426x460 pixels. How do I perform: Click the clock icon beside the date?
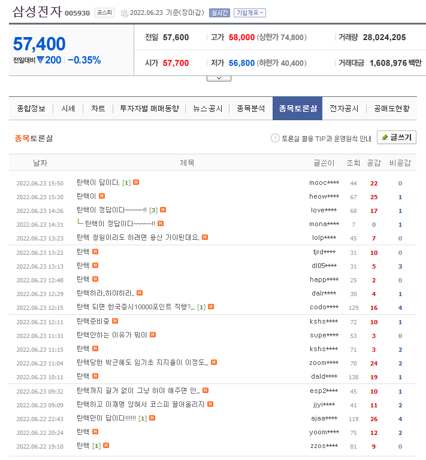pyautogui.click(x=125, y=14)
